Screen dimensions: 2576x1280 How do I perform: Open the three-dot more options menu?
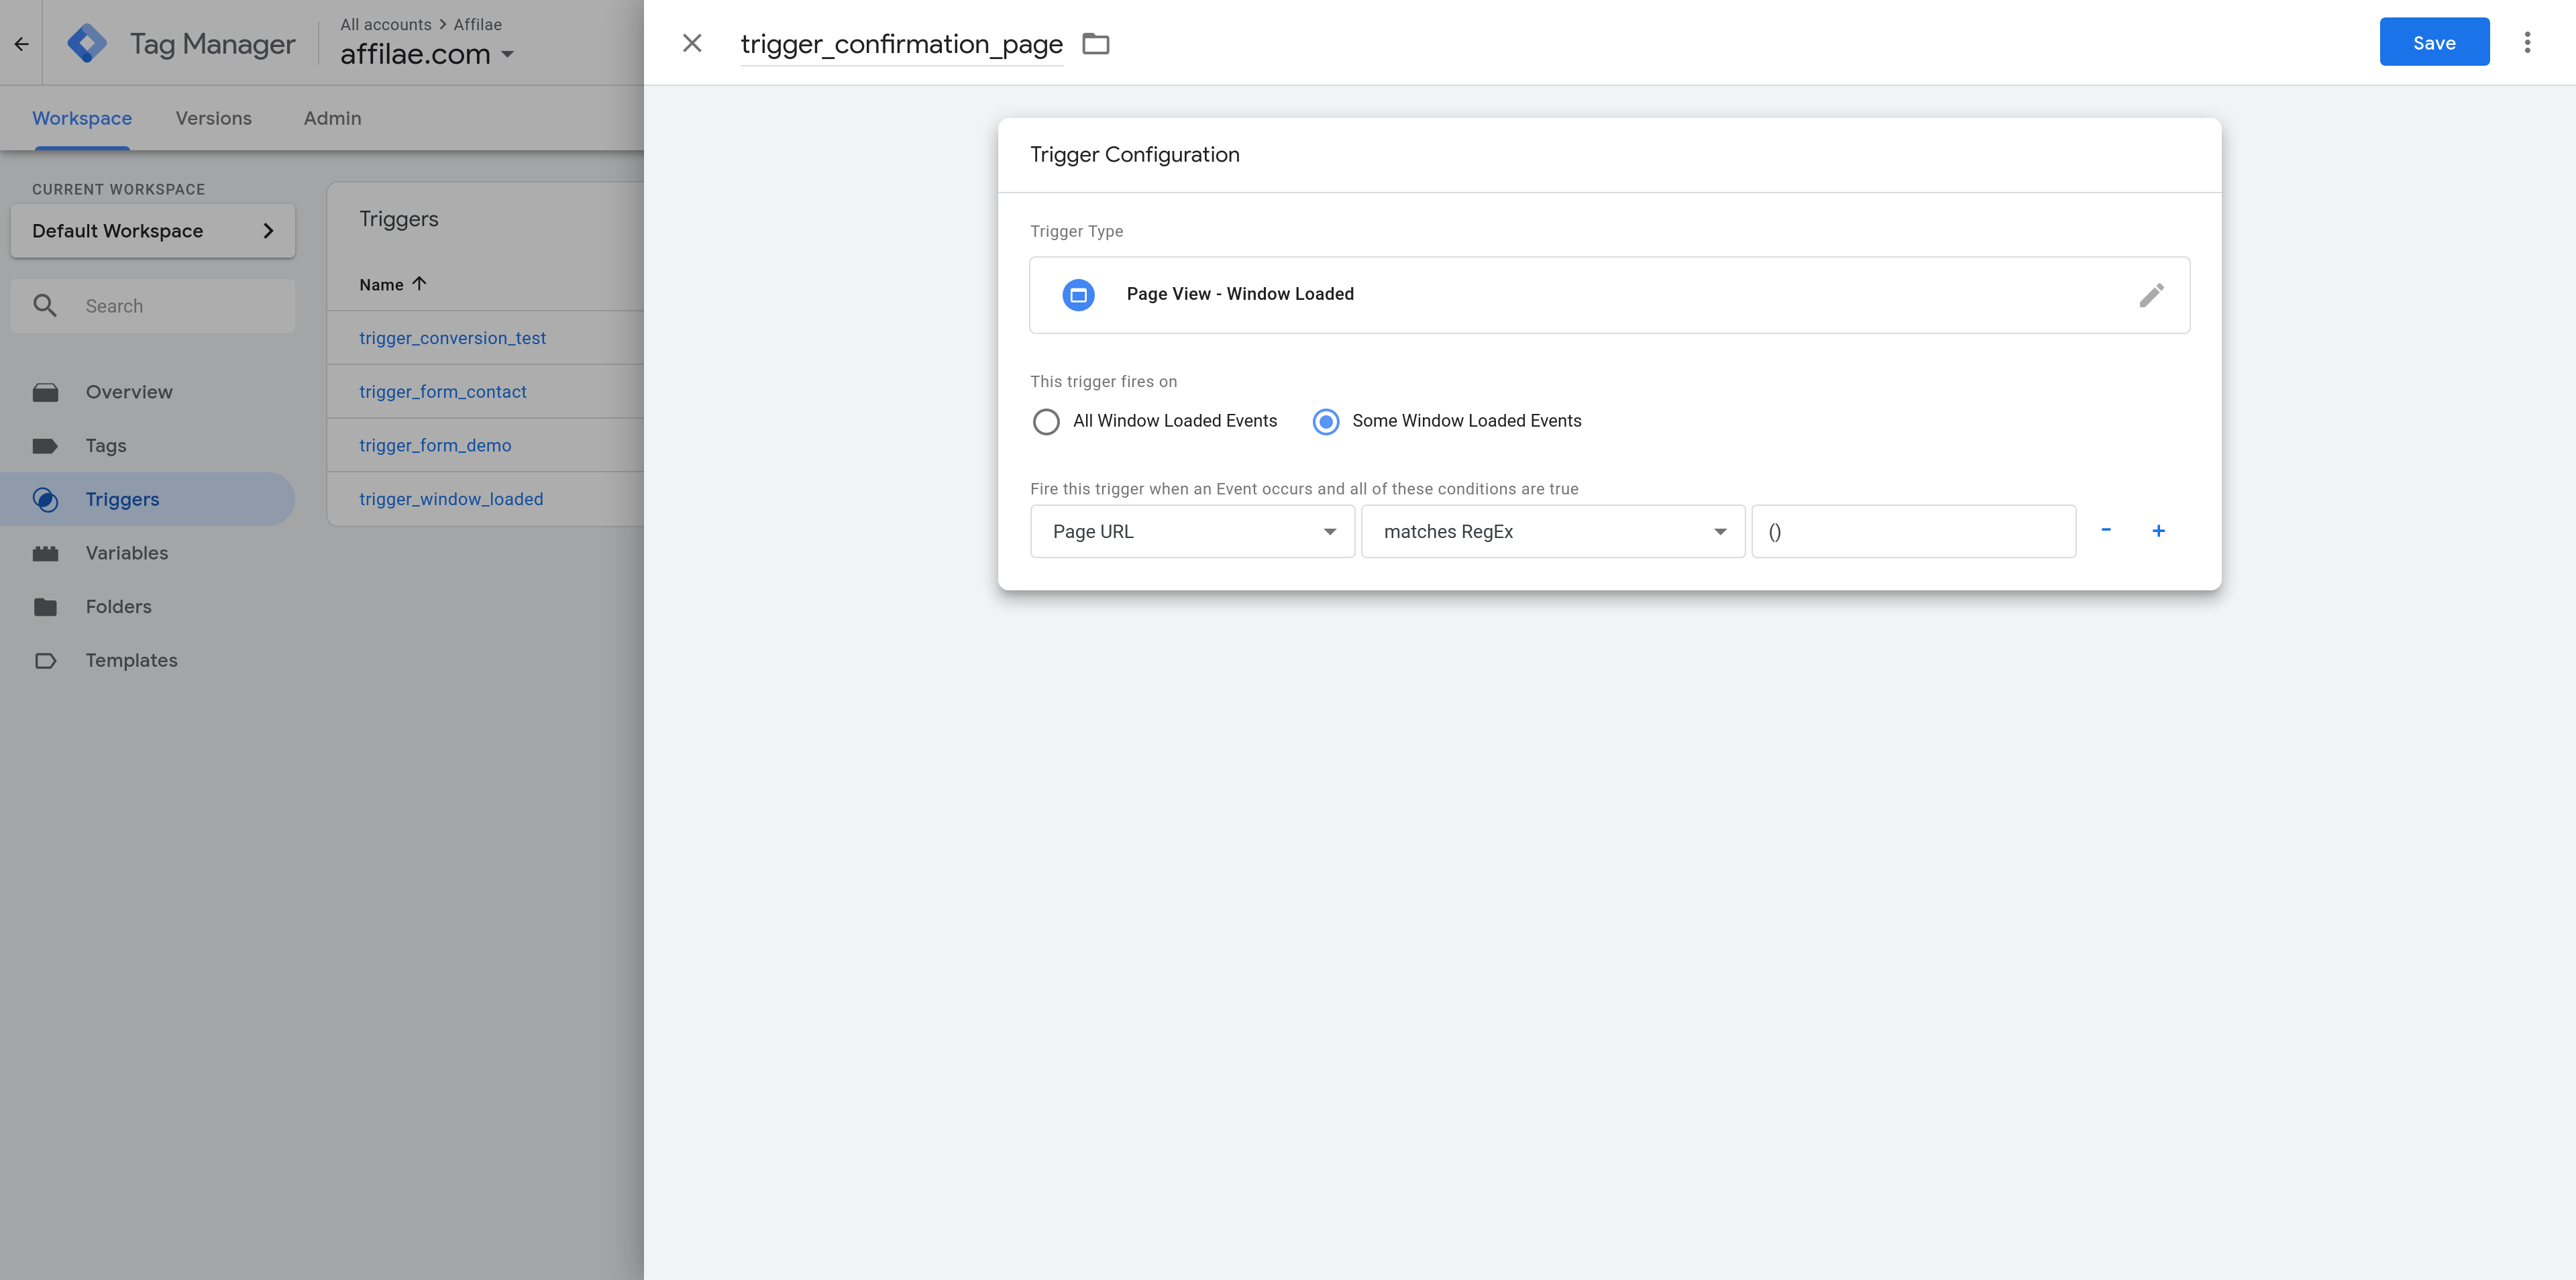pos(2527,42)
